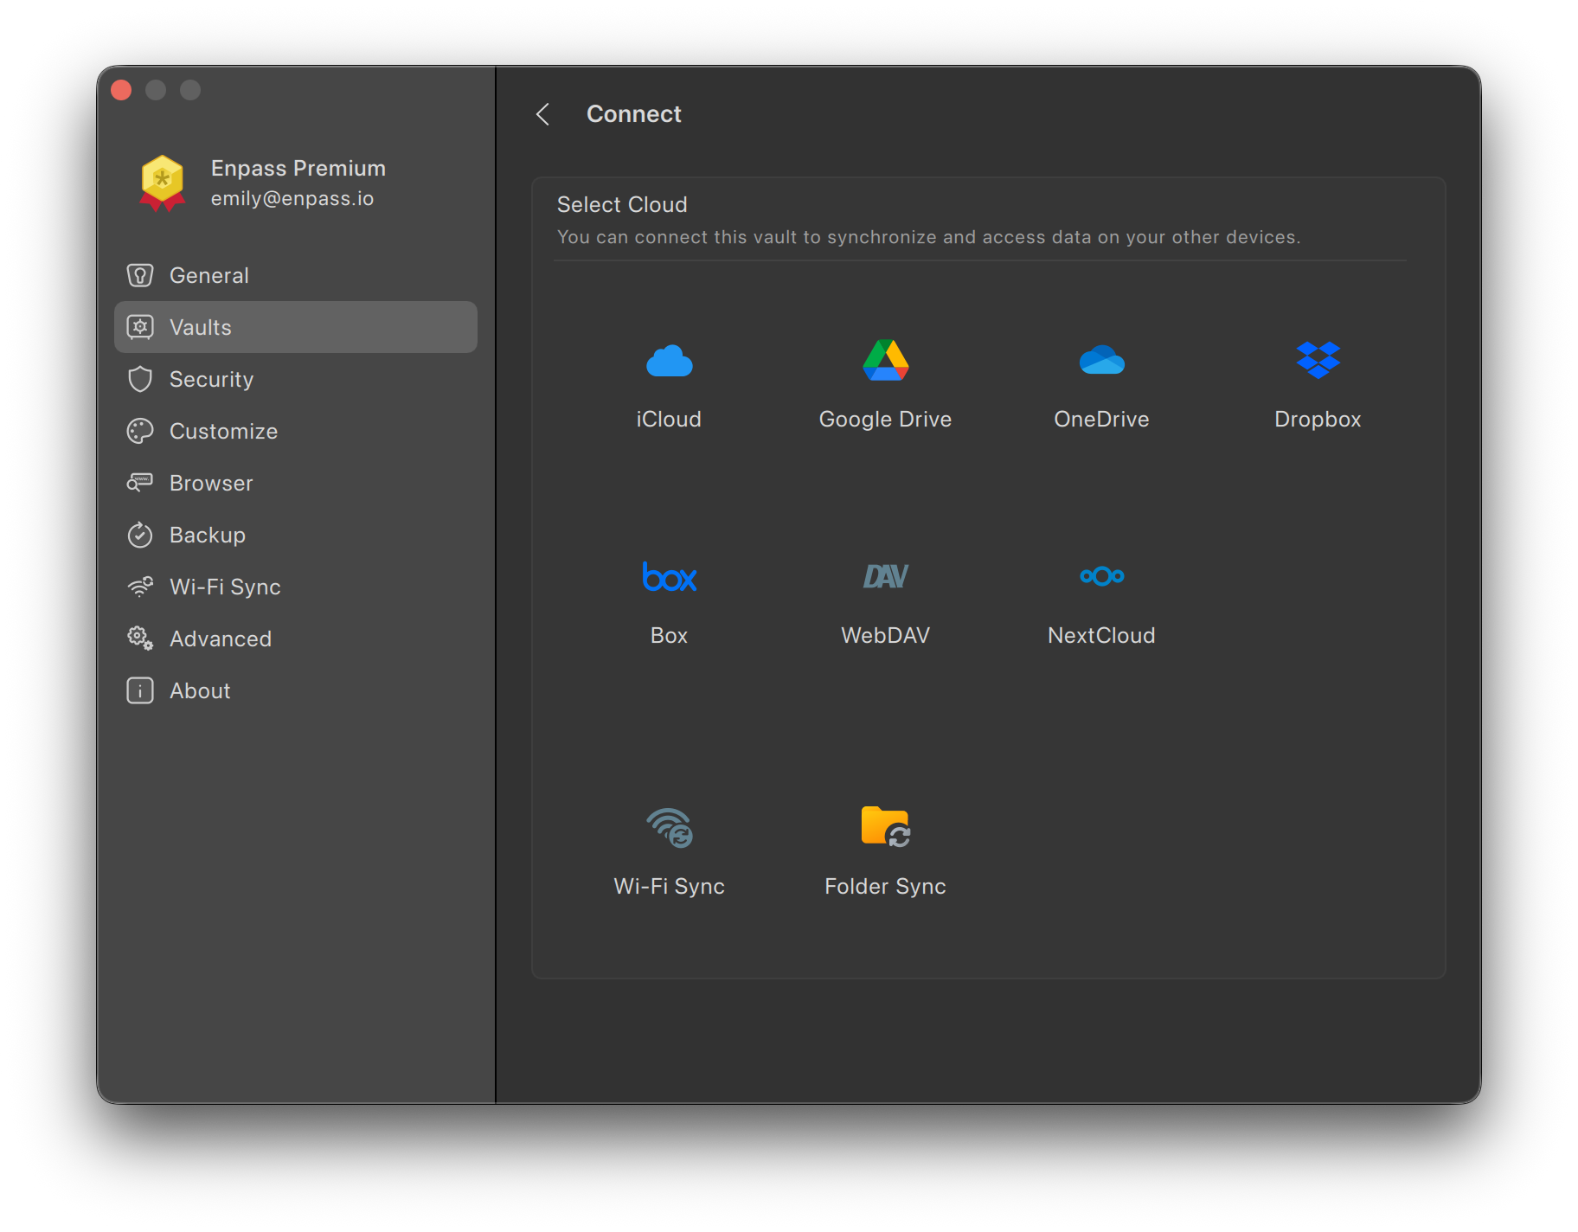Image resolution: width=1578 pixels, height=1232 pixels.
Task: Open Wi-Fi Sync in the sidebar
Action: pos(296,587)
